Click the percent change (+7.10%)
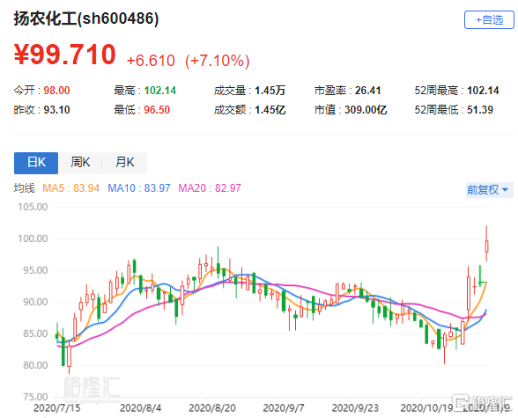Viewport: 518px width, 418px height. [x=217, y=61]
